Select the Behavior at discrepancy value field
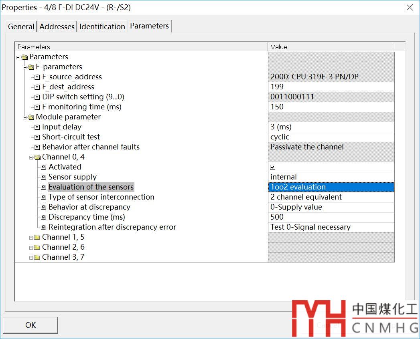This screenshot has height=339, width=420. click(331, 207)
